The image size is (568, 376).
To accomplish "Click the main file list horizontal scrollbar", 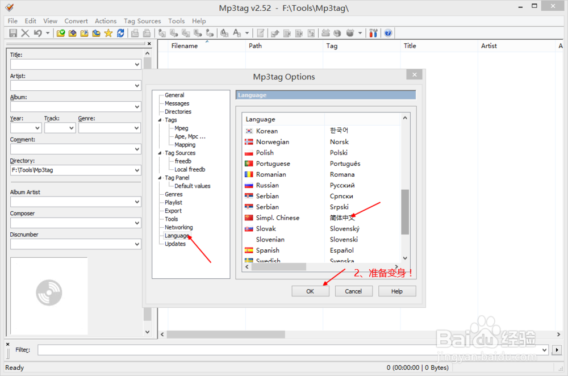I will coord(225,335).
